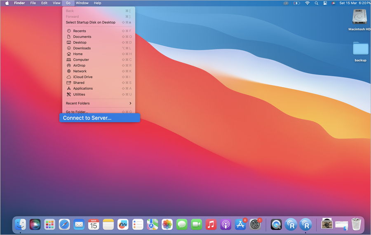Go to Recents from Go menu
Viewport: 371px width, 235px height.
[99, 31]
